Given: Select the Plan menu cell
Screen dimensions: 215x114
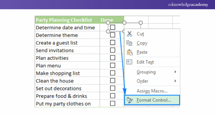Looking at the screenshot, I should (48, 66).
